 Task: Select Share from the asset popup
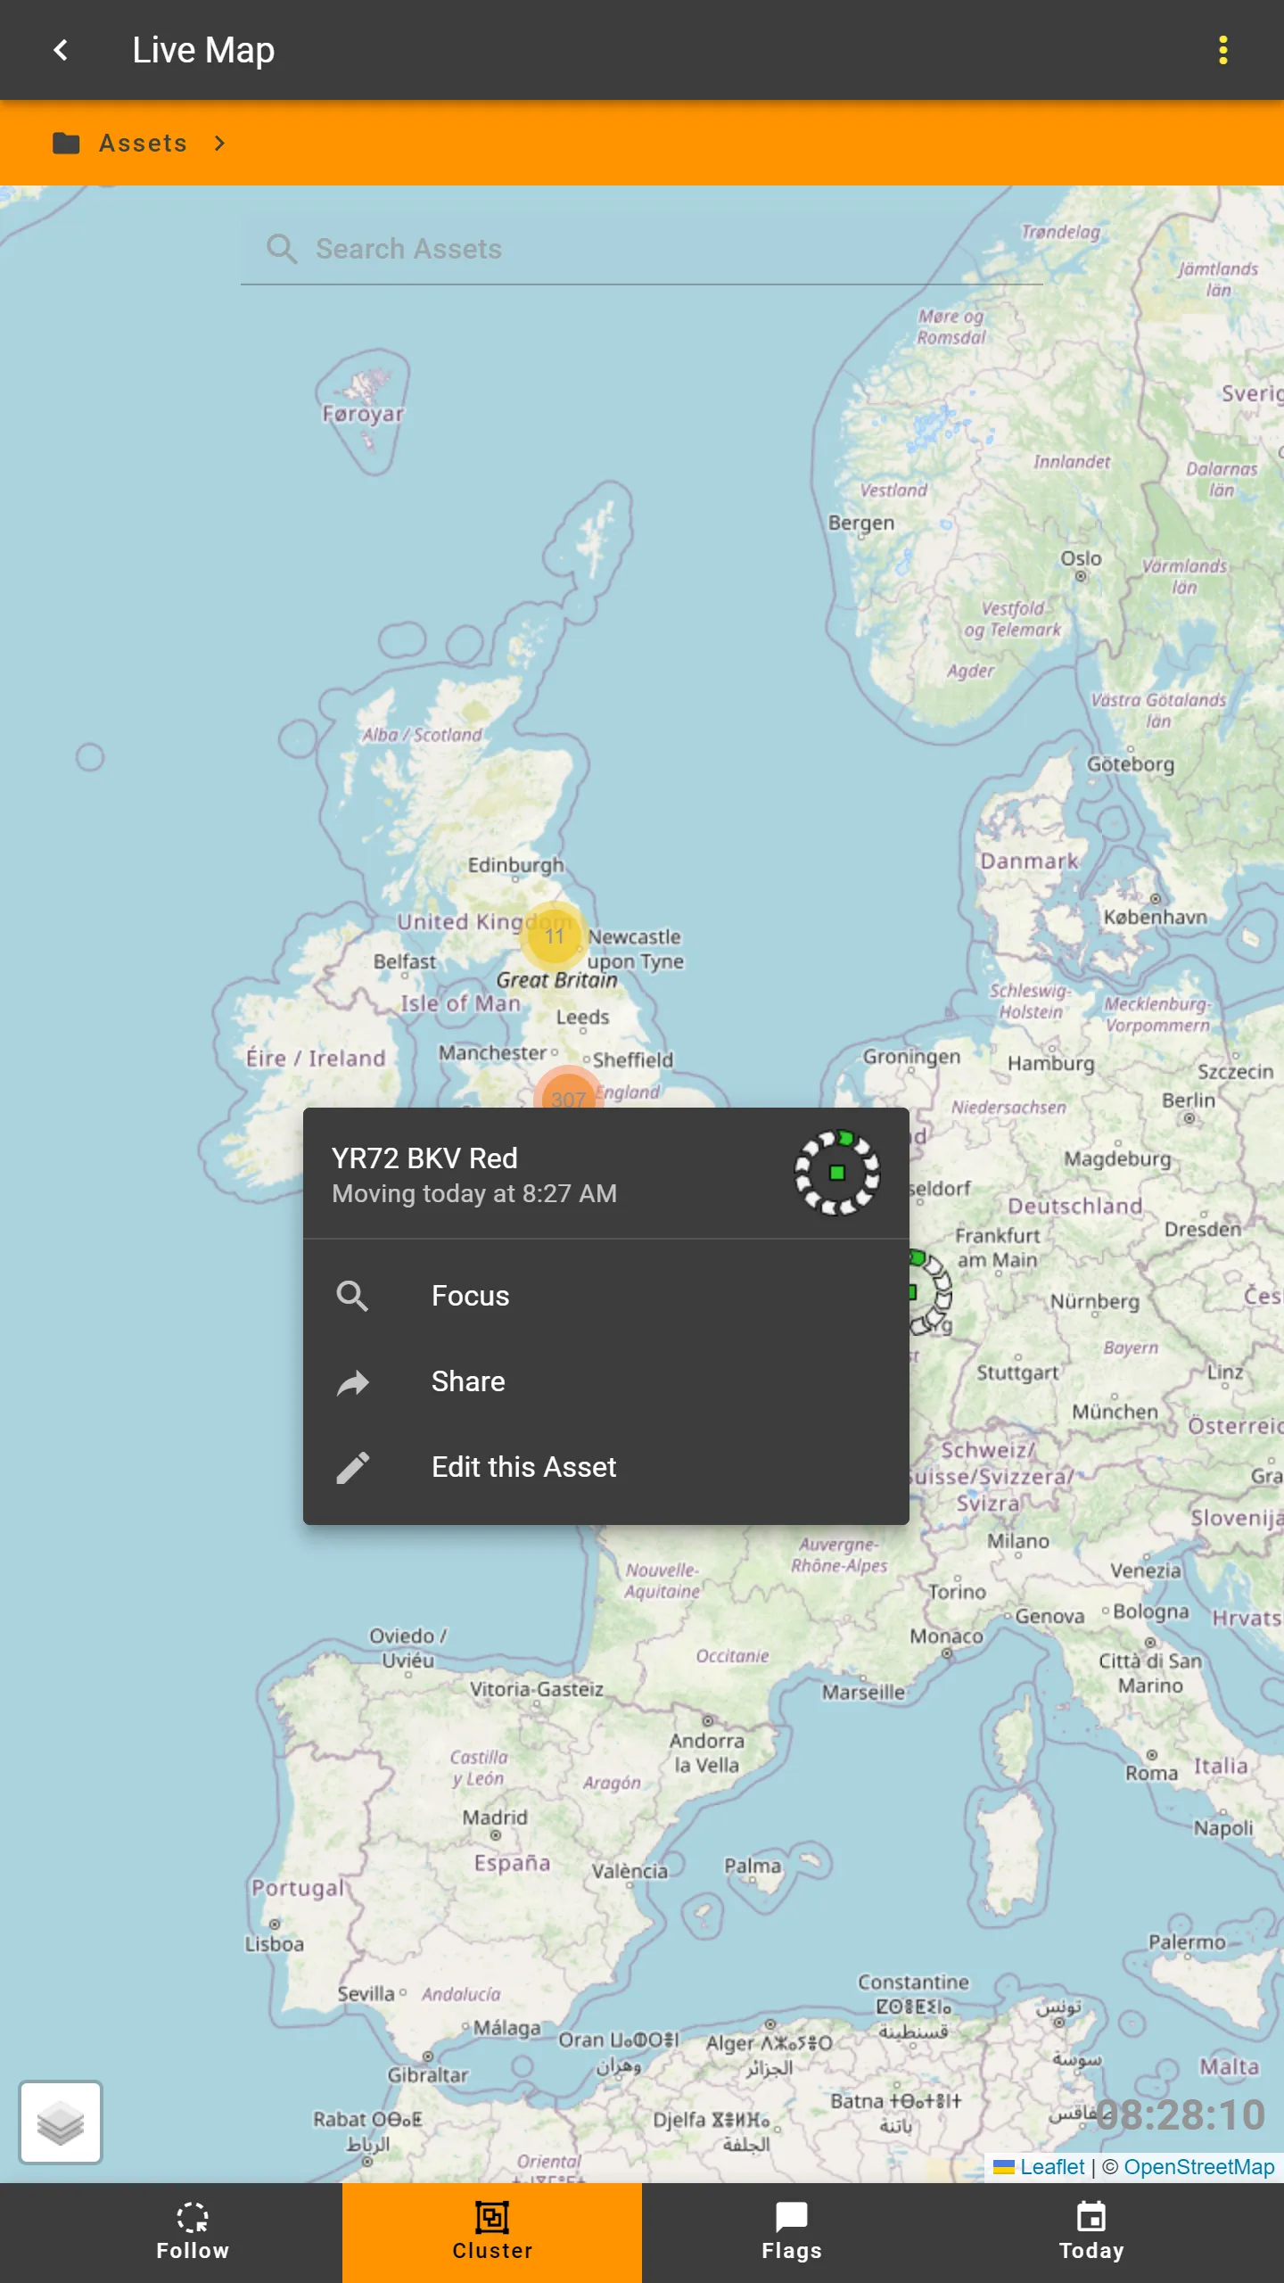coord(606,1381)
